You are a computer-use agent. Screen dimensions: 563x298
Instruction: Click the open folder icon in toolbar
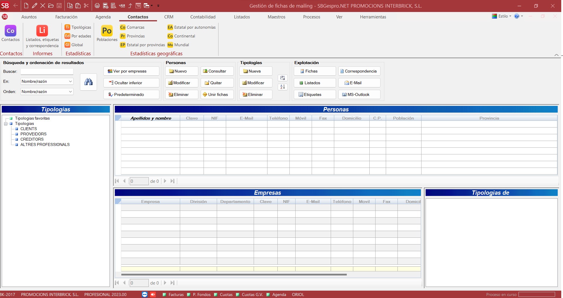click(x=51, y=6)
